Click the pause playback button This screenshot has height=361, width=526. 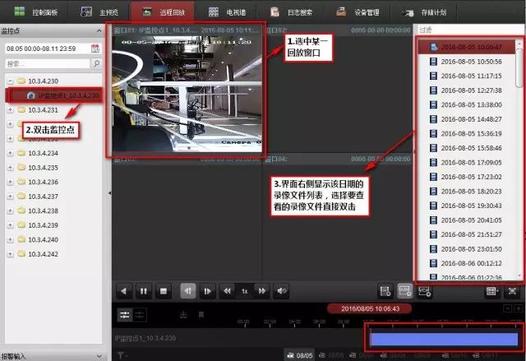144,290
